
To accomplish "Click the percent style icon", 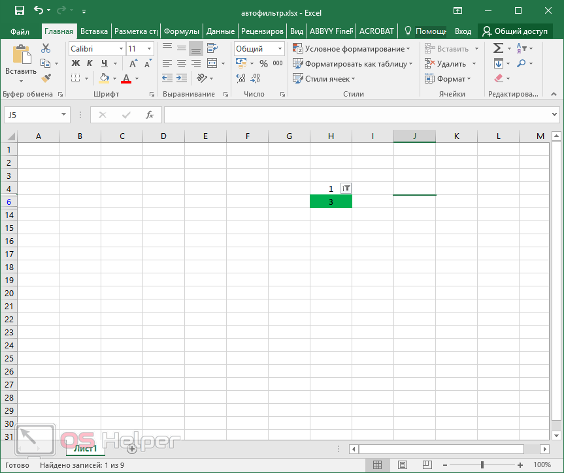I will coord(263,64).
